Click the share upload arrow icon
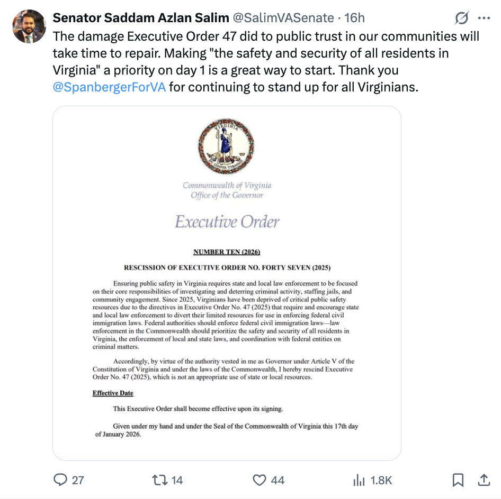The width and height of the screenshot is (501, 499). click(484, 480)
